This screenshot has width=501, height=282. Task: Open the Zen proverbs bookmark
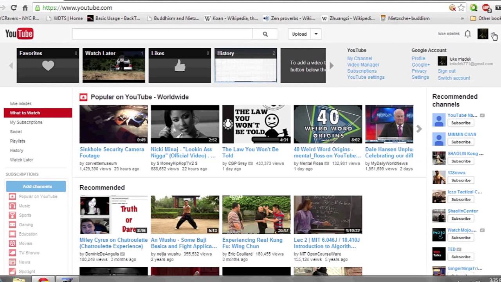pyautogui.click(x=289, y=18)
